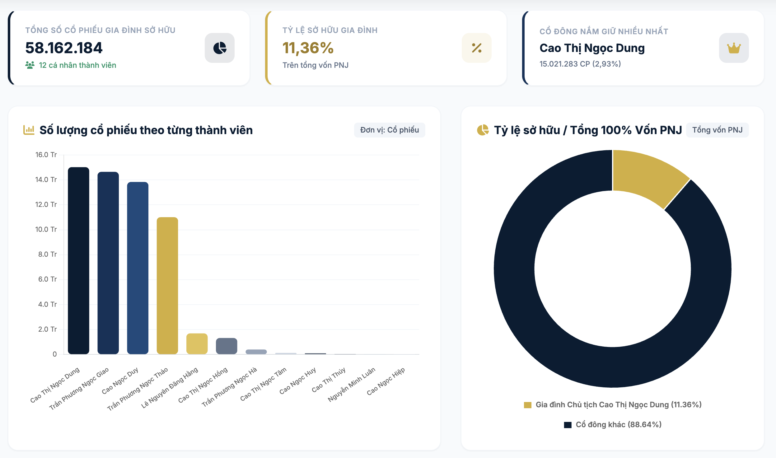
Task: Click the crown icon in top shareholder card
Action: tap(734, 48)
